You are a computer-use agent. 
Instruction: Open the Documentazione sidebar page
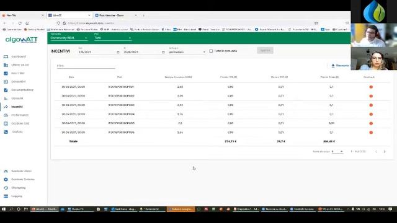[x=19, y=90]
